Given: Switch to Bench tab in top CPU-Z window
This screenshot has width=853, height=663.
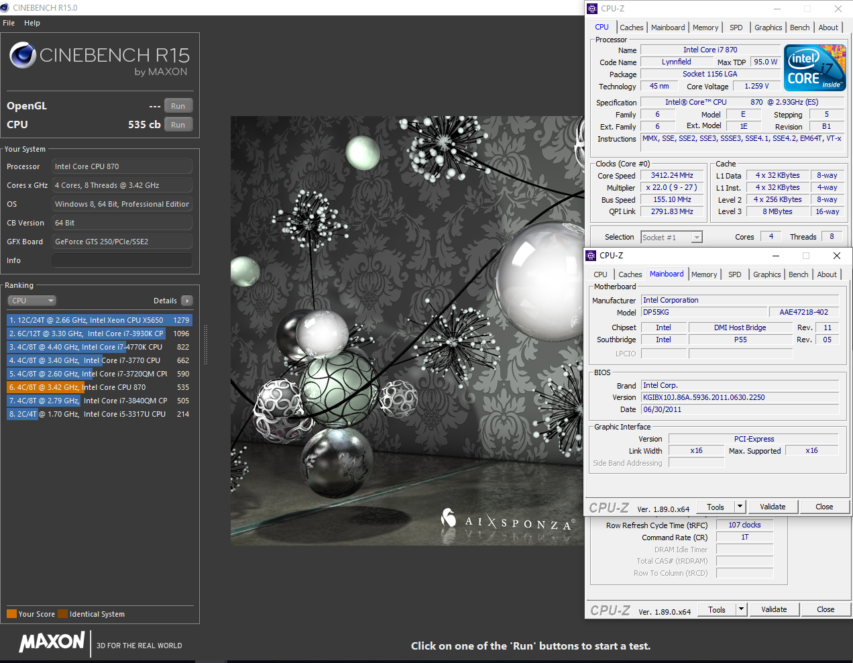Looking at the screenshot, I should pos(799,28).
